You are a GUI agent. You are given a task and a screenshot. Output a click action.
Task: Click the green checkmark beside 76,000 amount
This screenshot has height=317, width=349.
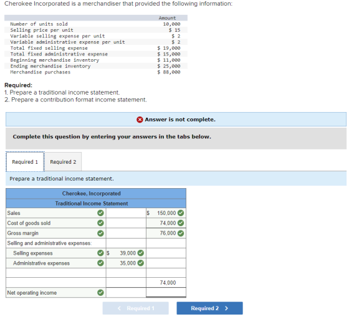(x=181, y=233)
